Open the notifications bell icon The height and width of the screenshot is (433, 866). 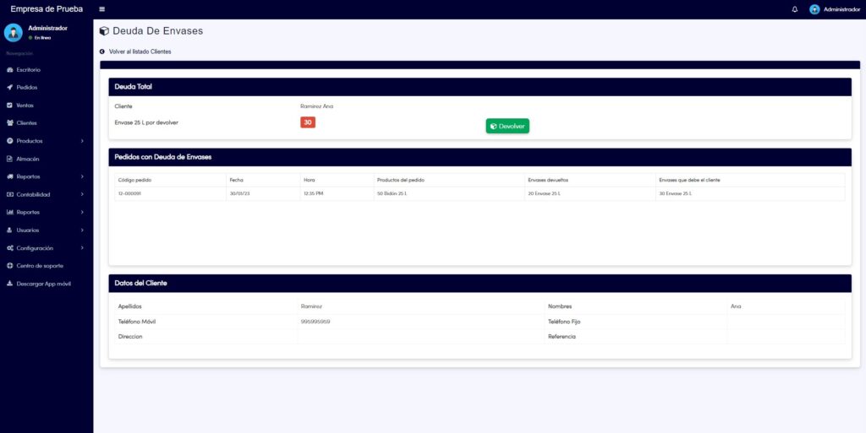pyautogui.click(x=795, y=9)
